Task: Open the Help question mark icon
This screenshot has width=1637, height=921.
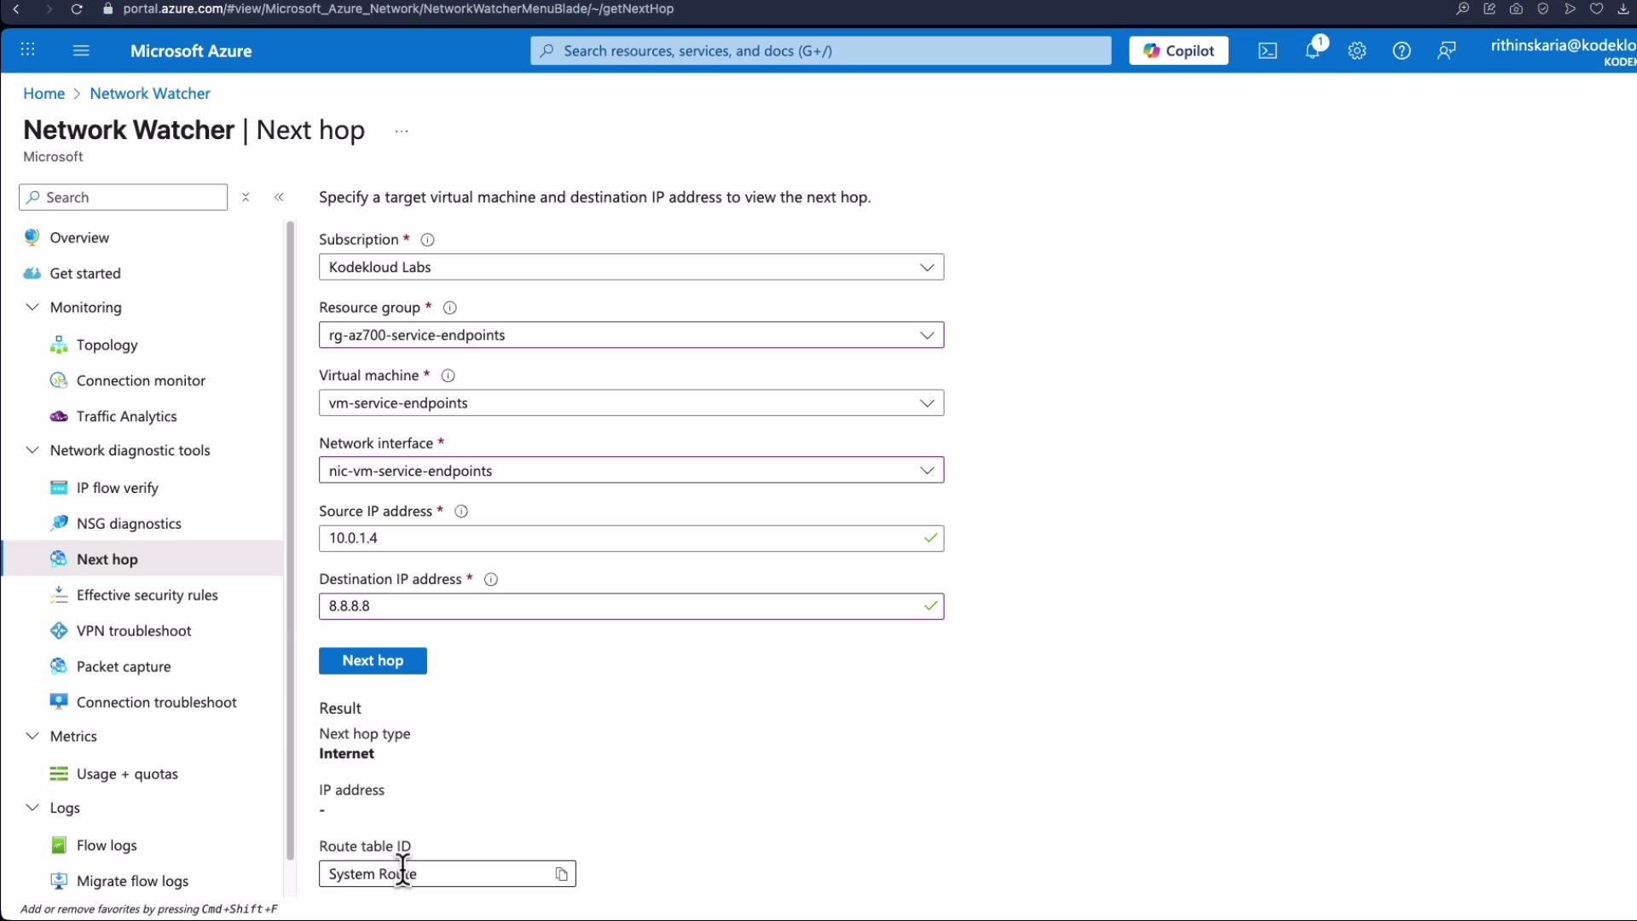Action: click(x=1402, y=51)
